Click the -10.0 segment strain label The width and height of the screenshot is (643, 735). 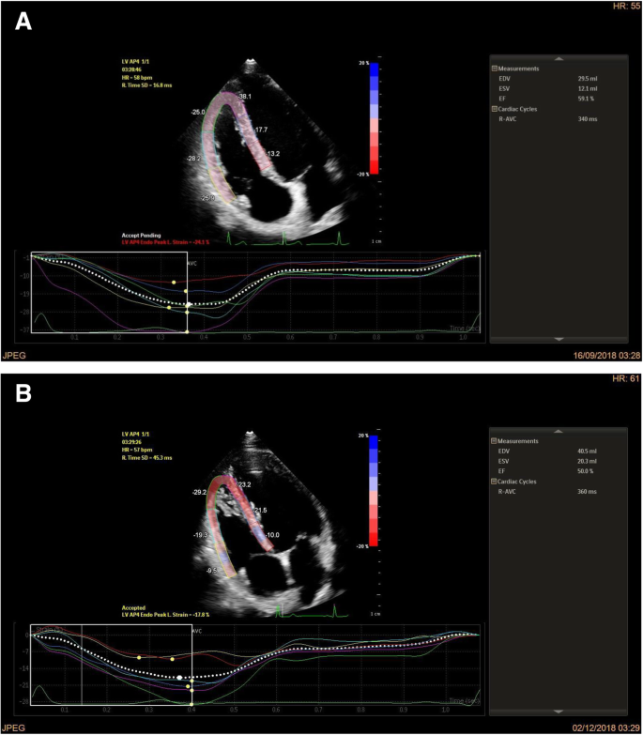pos(272,535)
